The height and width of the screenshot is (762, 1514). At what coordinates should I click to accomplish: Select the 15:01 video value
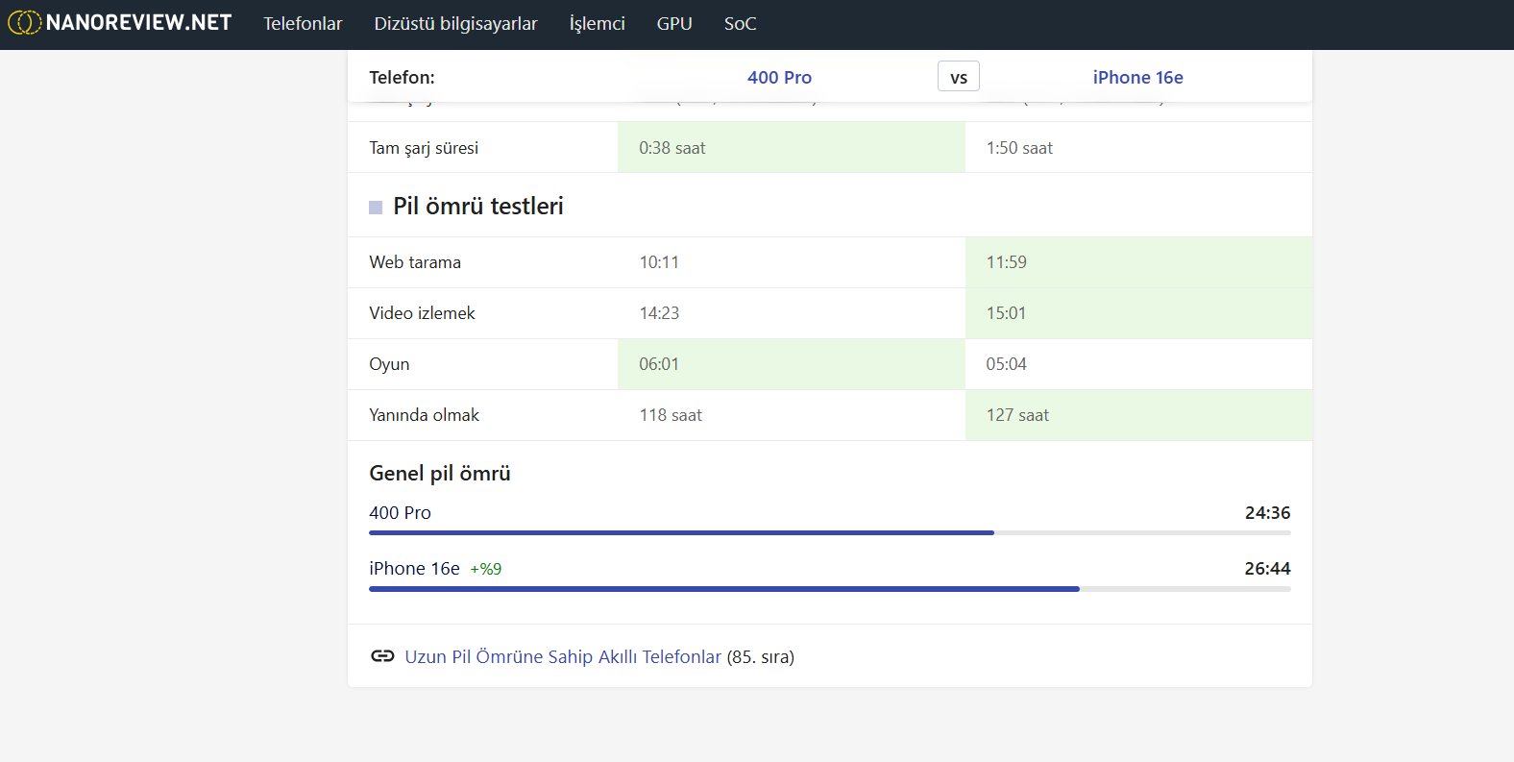tap(1006, 313)
